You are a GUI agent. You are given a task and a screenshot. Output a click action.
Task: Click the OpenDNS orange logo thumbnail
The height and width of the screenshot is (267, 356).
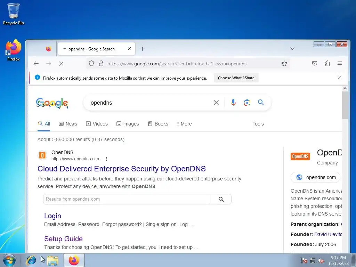300,156
